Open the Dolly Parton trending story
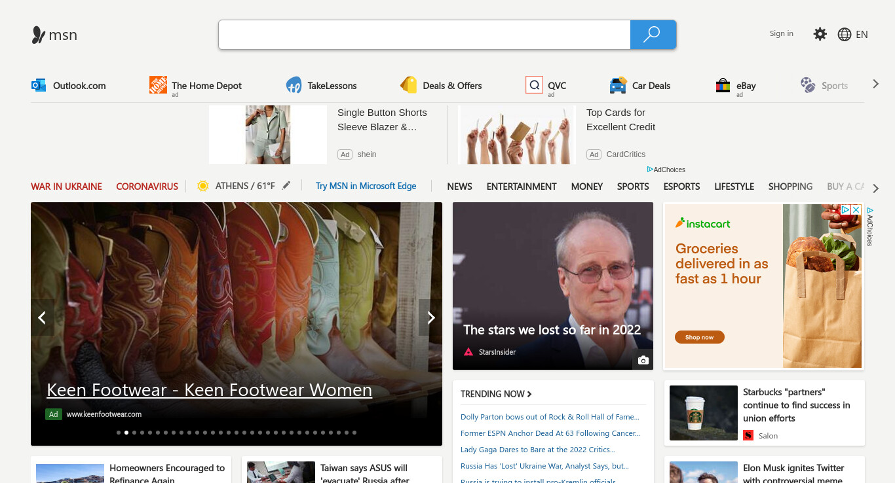The height and width of the screenshot is (483, 895). coord(550,417)
